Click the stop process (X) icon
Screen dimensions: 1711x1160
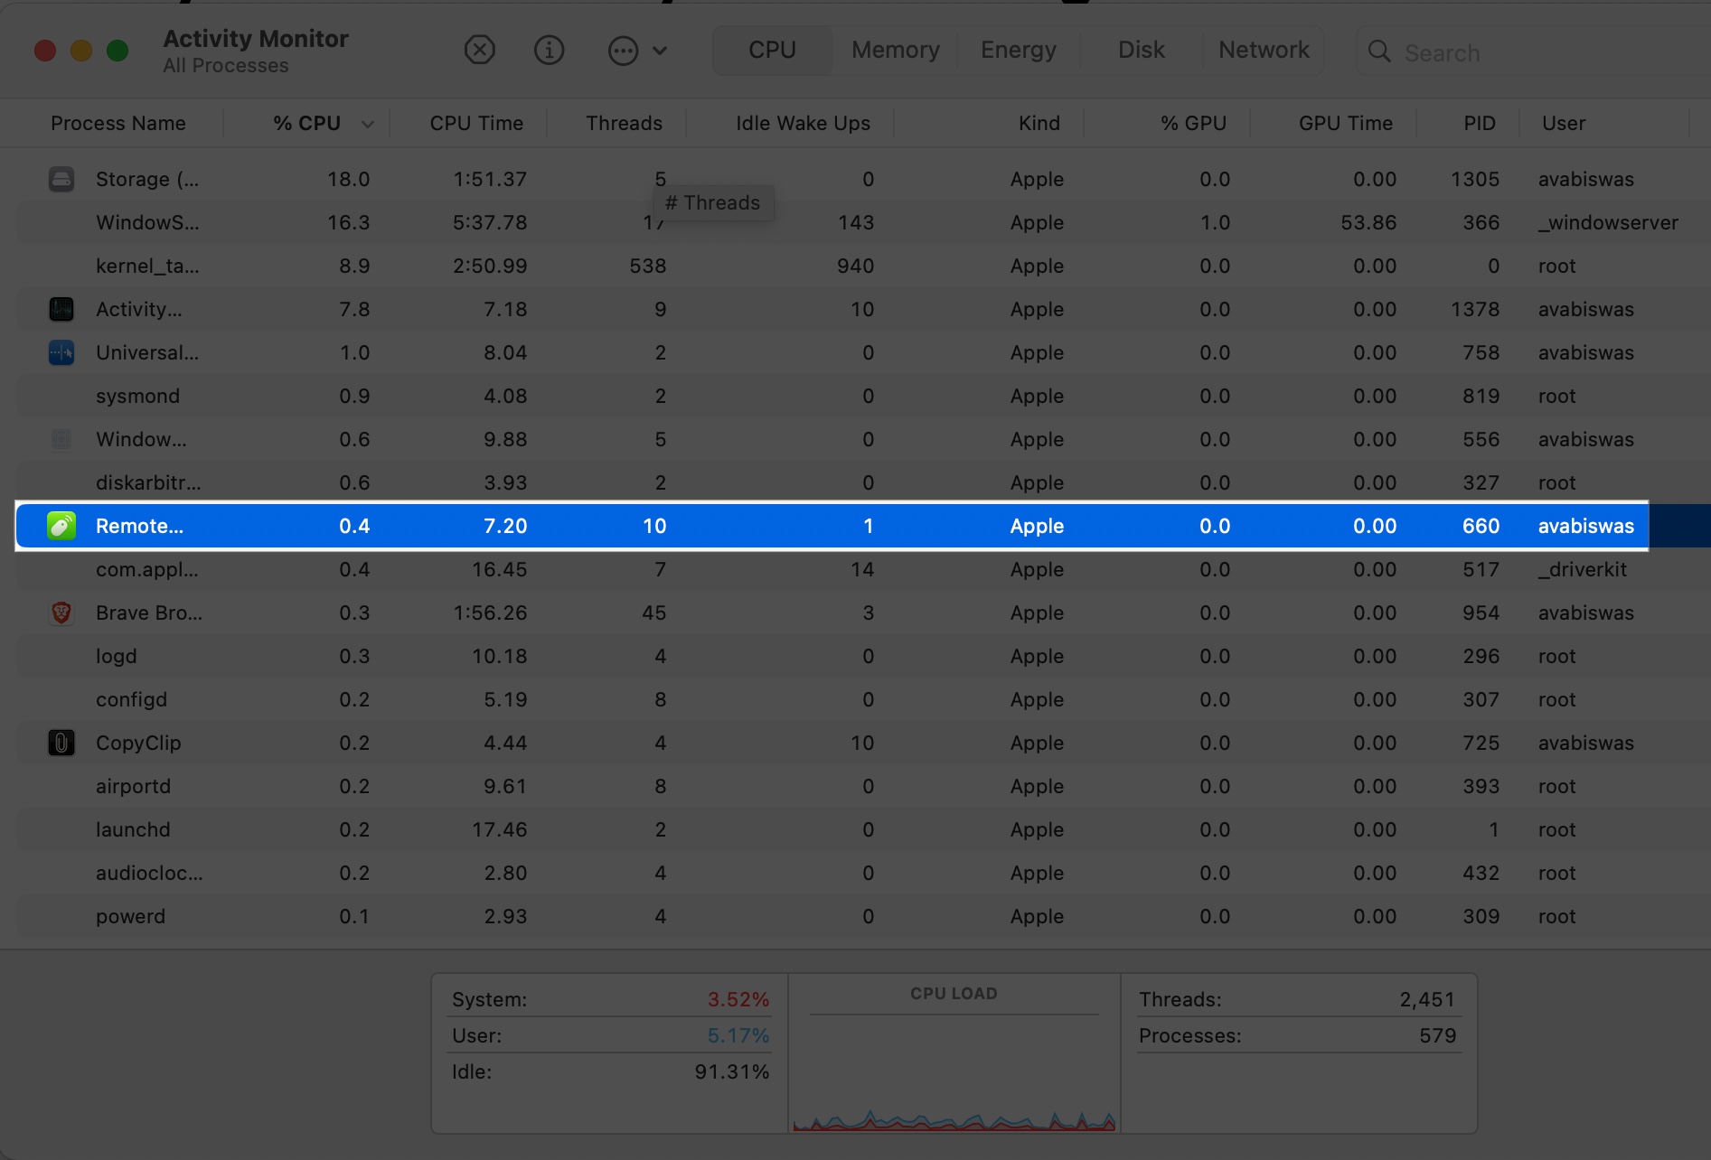point(479,50)
